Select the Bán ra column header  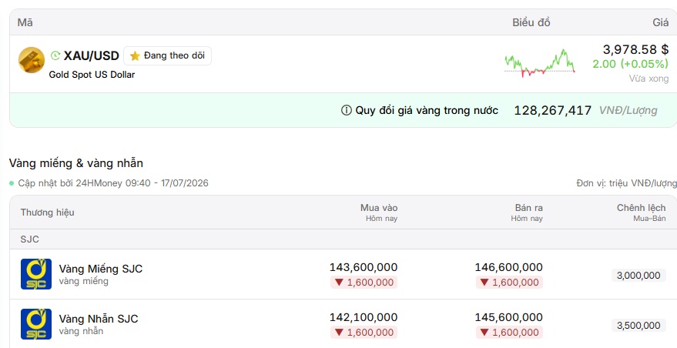pos(527,212)
